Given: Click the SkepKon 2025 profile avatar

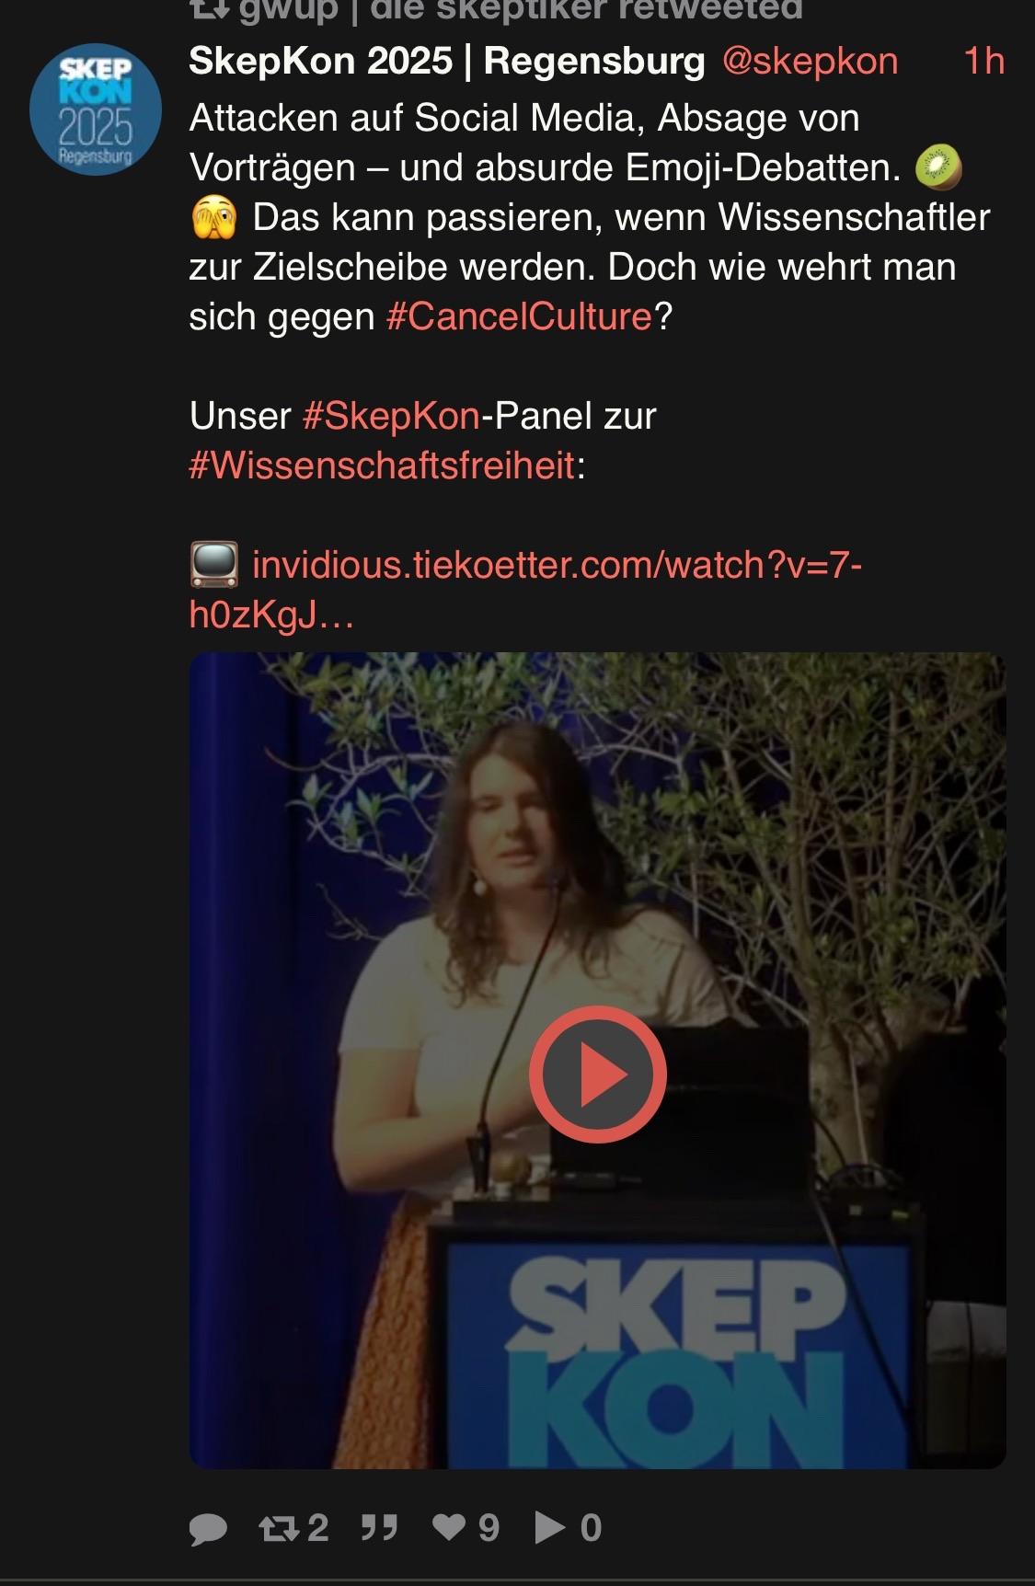Looking at the screenshot, I should (96, 109).
